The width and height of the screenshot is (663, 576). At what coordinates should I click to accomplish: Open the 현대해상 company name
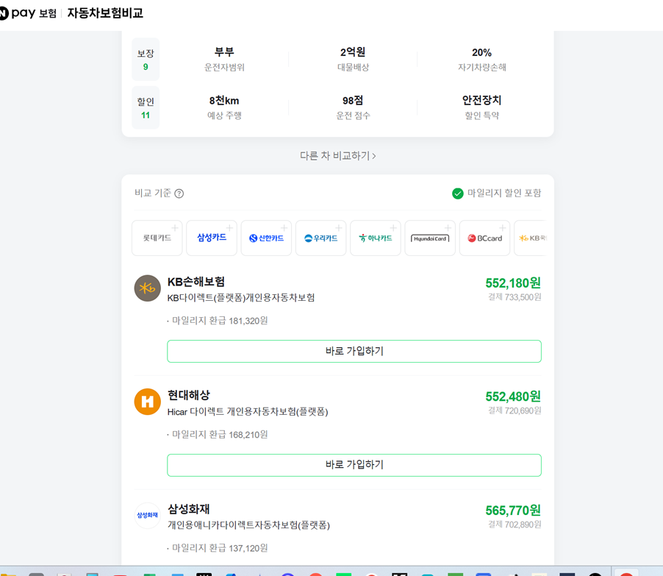click(x=189, y=395)
